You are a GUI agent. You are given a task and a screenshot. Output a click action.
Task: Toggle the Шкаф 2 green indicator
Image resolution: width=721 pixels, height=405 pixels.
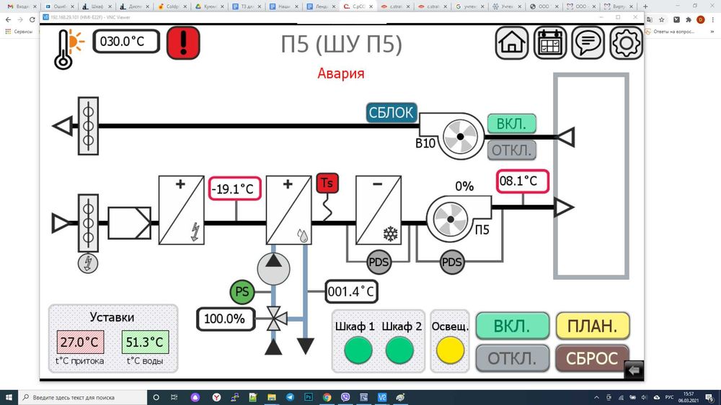point(399,350)
